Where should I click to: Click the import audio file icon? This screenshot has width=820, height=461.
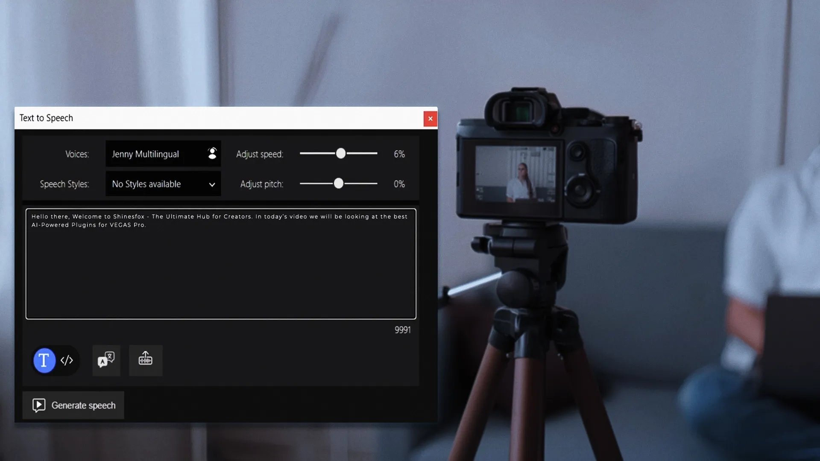(x=145, y=359)
